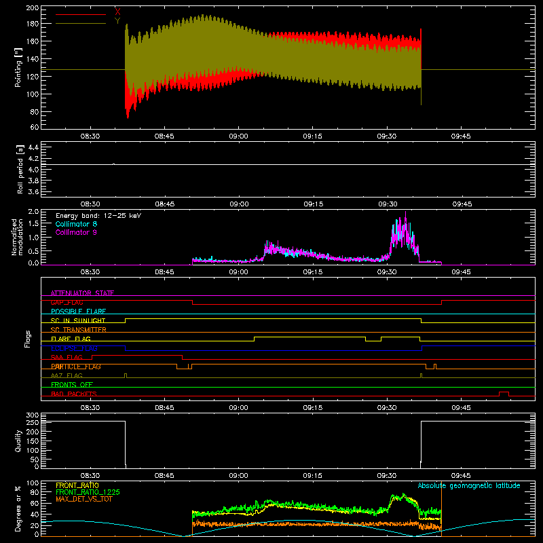The image size is (543, 543).
Task: Click the FLARE_FLAG label
Action: 71,339
